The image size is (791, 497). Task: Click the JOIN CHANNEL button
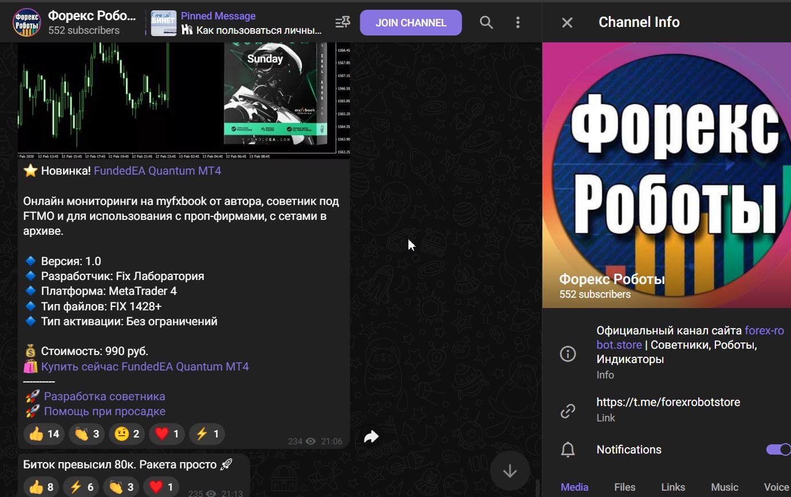[411, 23]
